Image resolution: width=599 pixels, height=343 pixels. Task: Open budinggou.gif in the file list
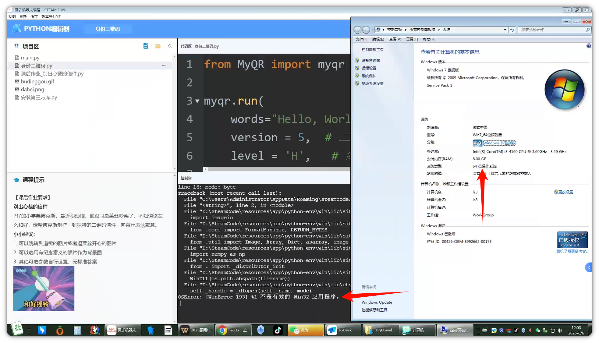point(37,81)
